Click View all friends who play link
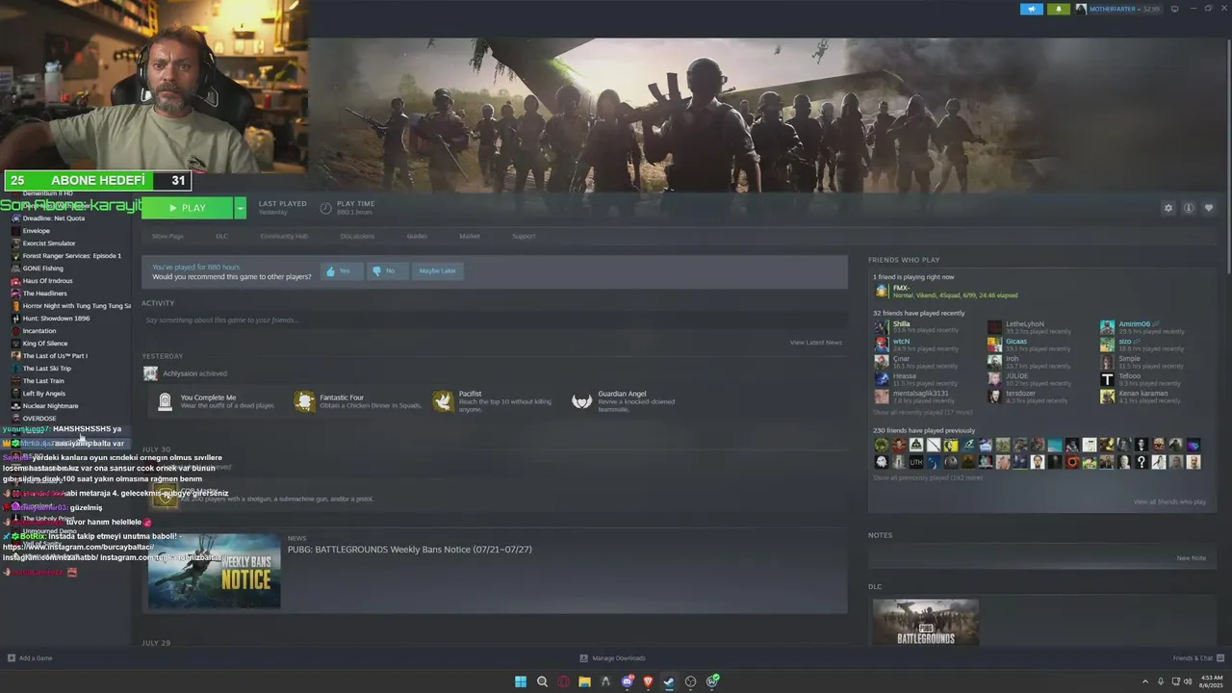Screen dimensions: 1232x693 (1169, 502)
